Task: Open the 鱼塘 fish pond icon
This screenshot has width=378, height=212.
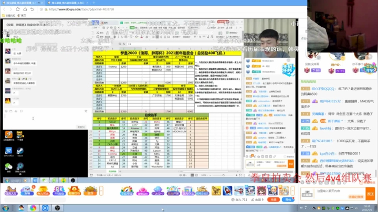Action: [x=27, y=190]
